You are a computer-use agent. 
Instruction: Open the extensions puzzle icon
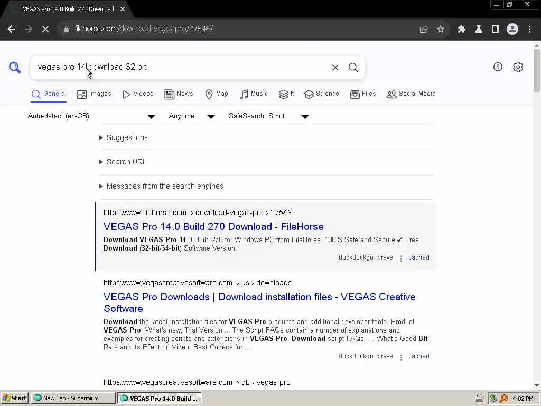[462, 30]
